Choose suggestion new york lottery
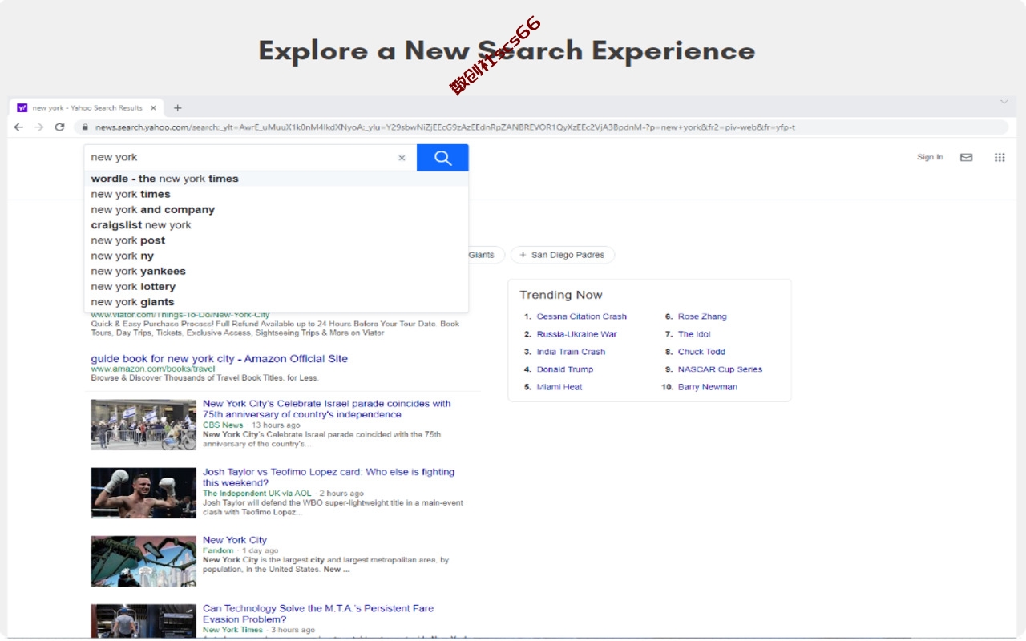Viewport: 1026px width, 641px height. click(276, 286)
